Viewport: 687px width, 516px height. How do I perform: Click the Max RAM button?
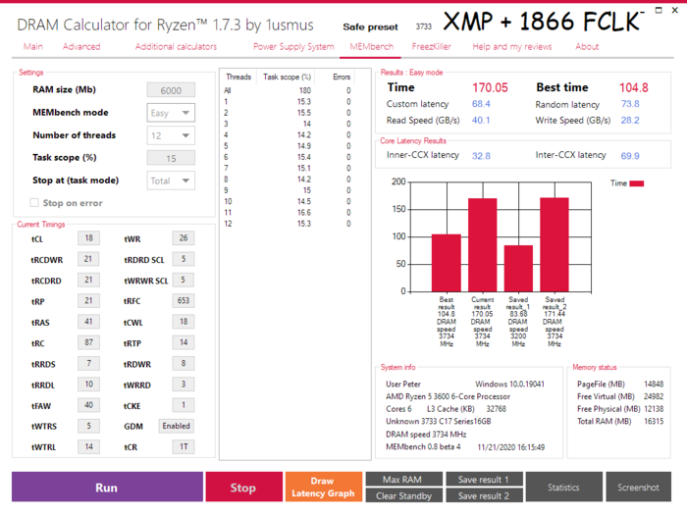coord(403,479)
